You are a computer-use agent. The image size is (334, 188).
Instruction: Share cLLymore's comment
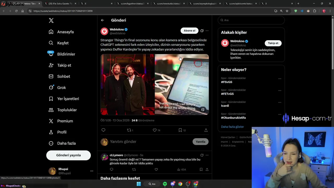207,169
